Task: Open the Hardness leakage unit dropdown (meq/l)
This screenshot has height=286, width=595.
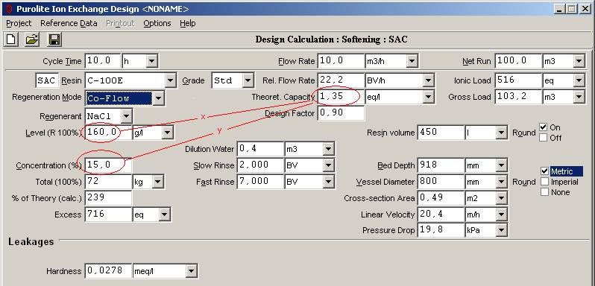Action: coord(191,271)
